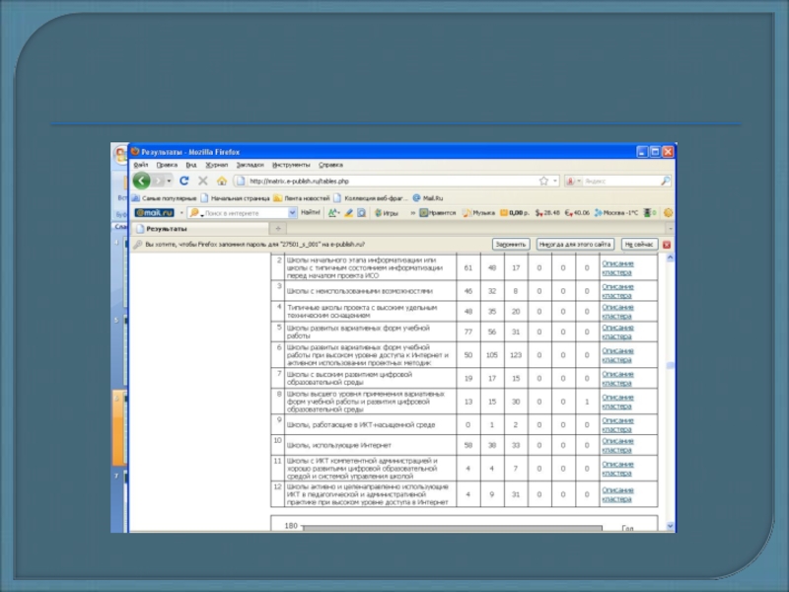Viewport: 789px width, 592px height.
Task: Click the dollar rate 28.48 indicator
Action: click(x=547, y=213)
